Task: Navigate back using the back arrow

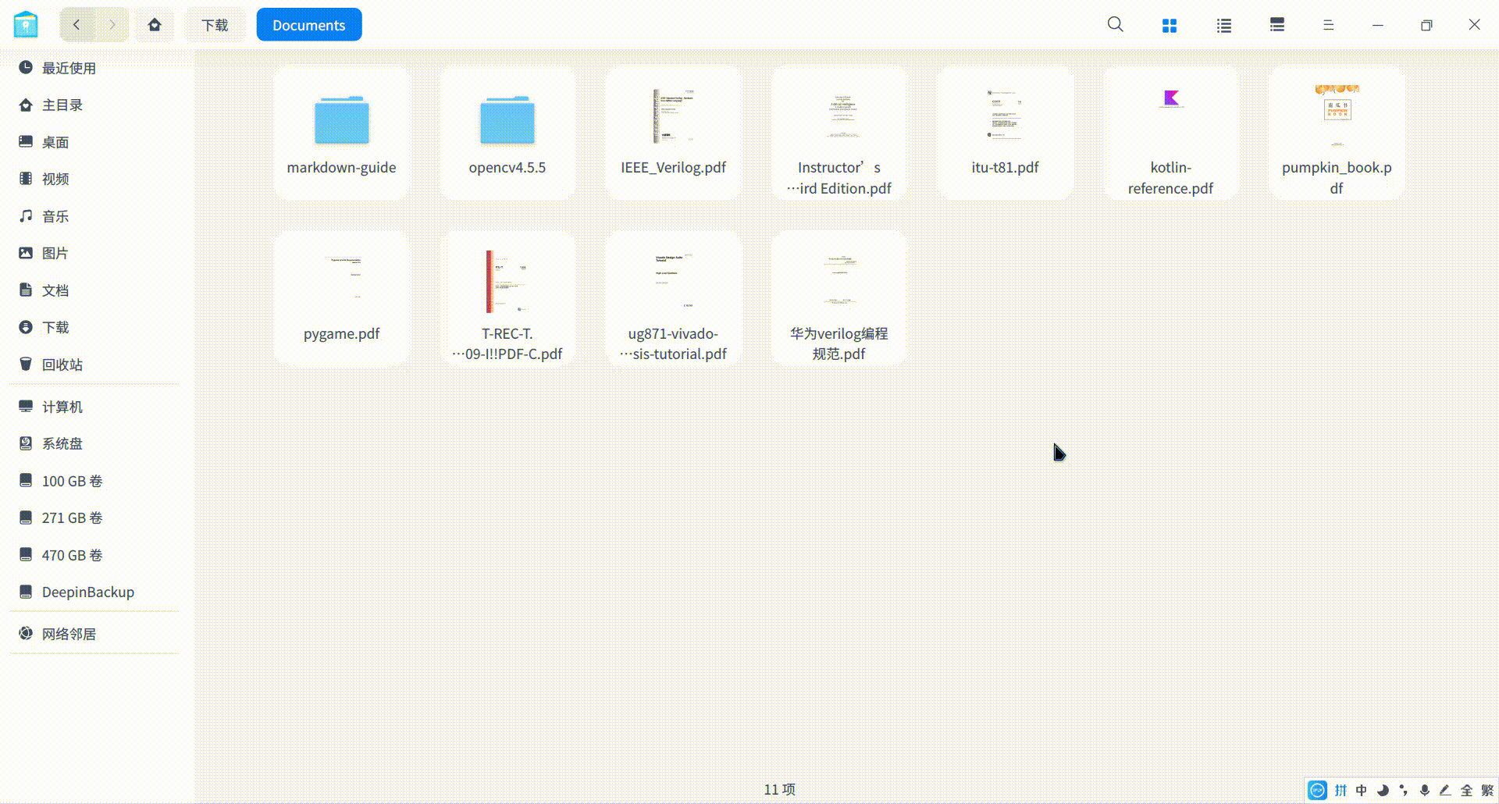Action: tap(76, 24)
